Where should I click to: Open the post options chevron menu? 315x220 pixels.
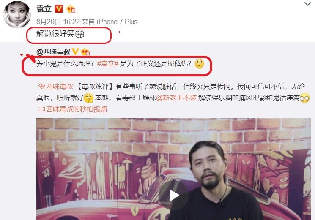coord(307,4)
